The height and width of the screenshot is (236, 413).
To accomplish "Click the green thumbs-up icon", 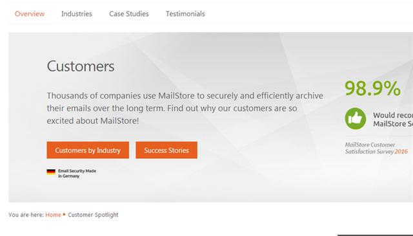I will [x=356, y=118].
